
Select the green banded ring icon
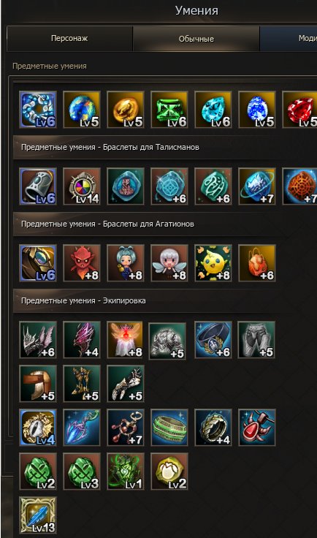pyautogui.click(x=169, y=428)
